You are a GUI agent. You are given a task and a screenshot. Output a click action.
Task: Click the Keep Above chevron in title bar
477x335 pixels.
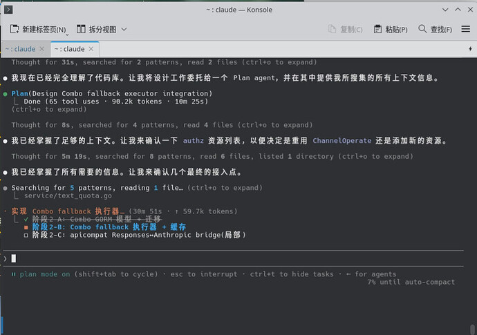(458, 10)
